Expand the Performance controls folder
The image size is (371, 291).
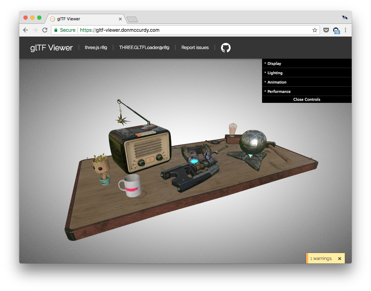click(307, 91)
